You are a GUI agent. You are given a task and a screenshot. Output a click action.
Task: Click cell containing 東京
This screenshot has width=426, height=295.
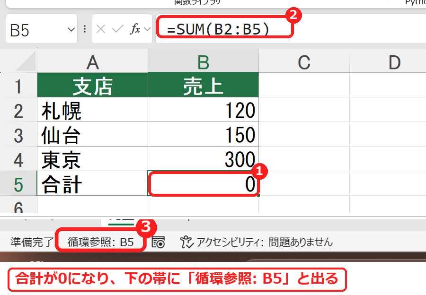pos(92,159)
